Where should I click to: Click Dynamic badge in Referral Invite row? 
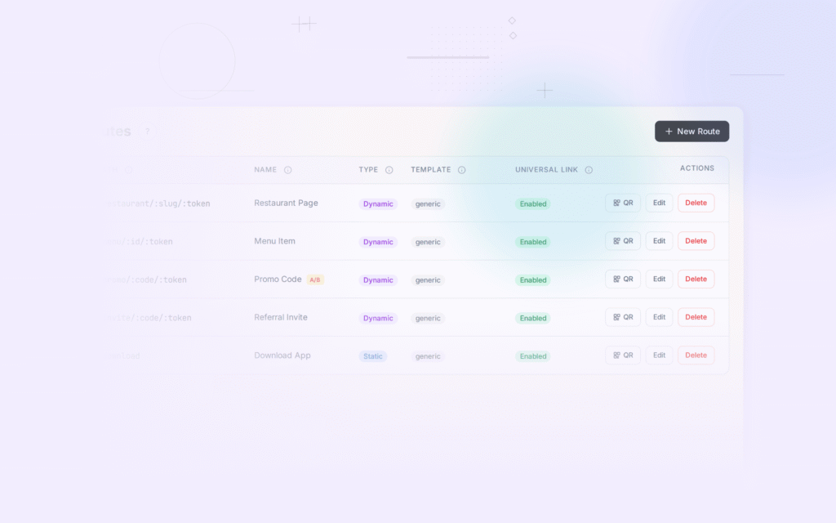click(x=378, y=318)
